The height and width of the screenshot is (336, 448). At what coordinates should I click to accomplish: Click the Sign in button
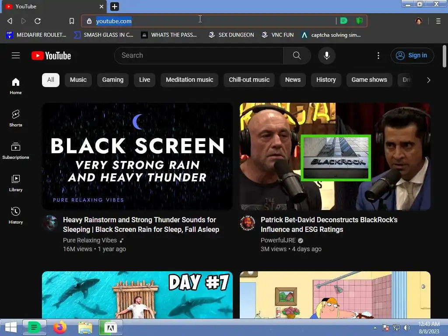pos(412,56)
